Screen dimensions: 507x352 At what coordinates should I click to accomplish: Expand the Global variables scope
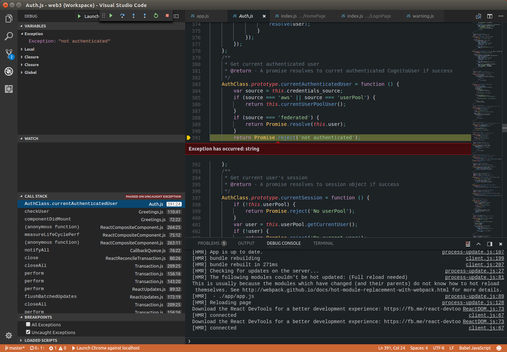(22, 72)
